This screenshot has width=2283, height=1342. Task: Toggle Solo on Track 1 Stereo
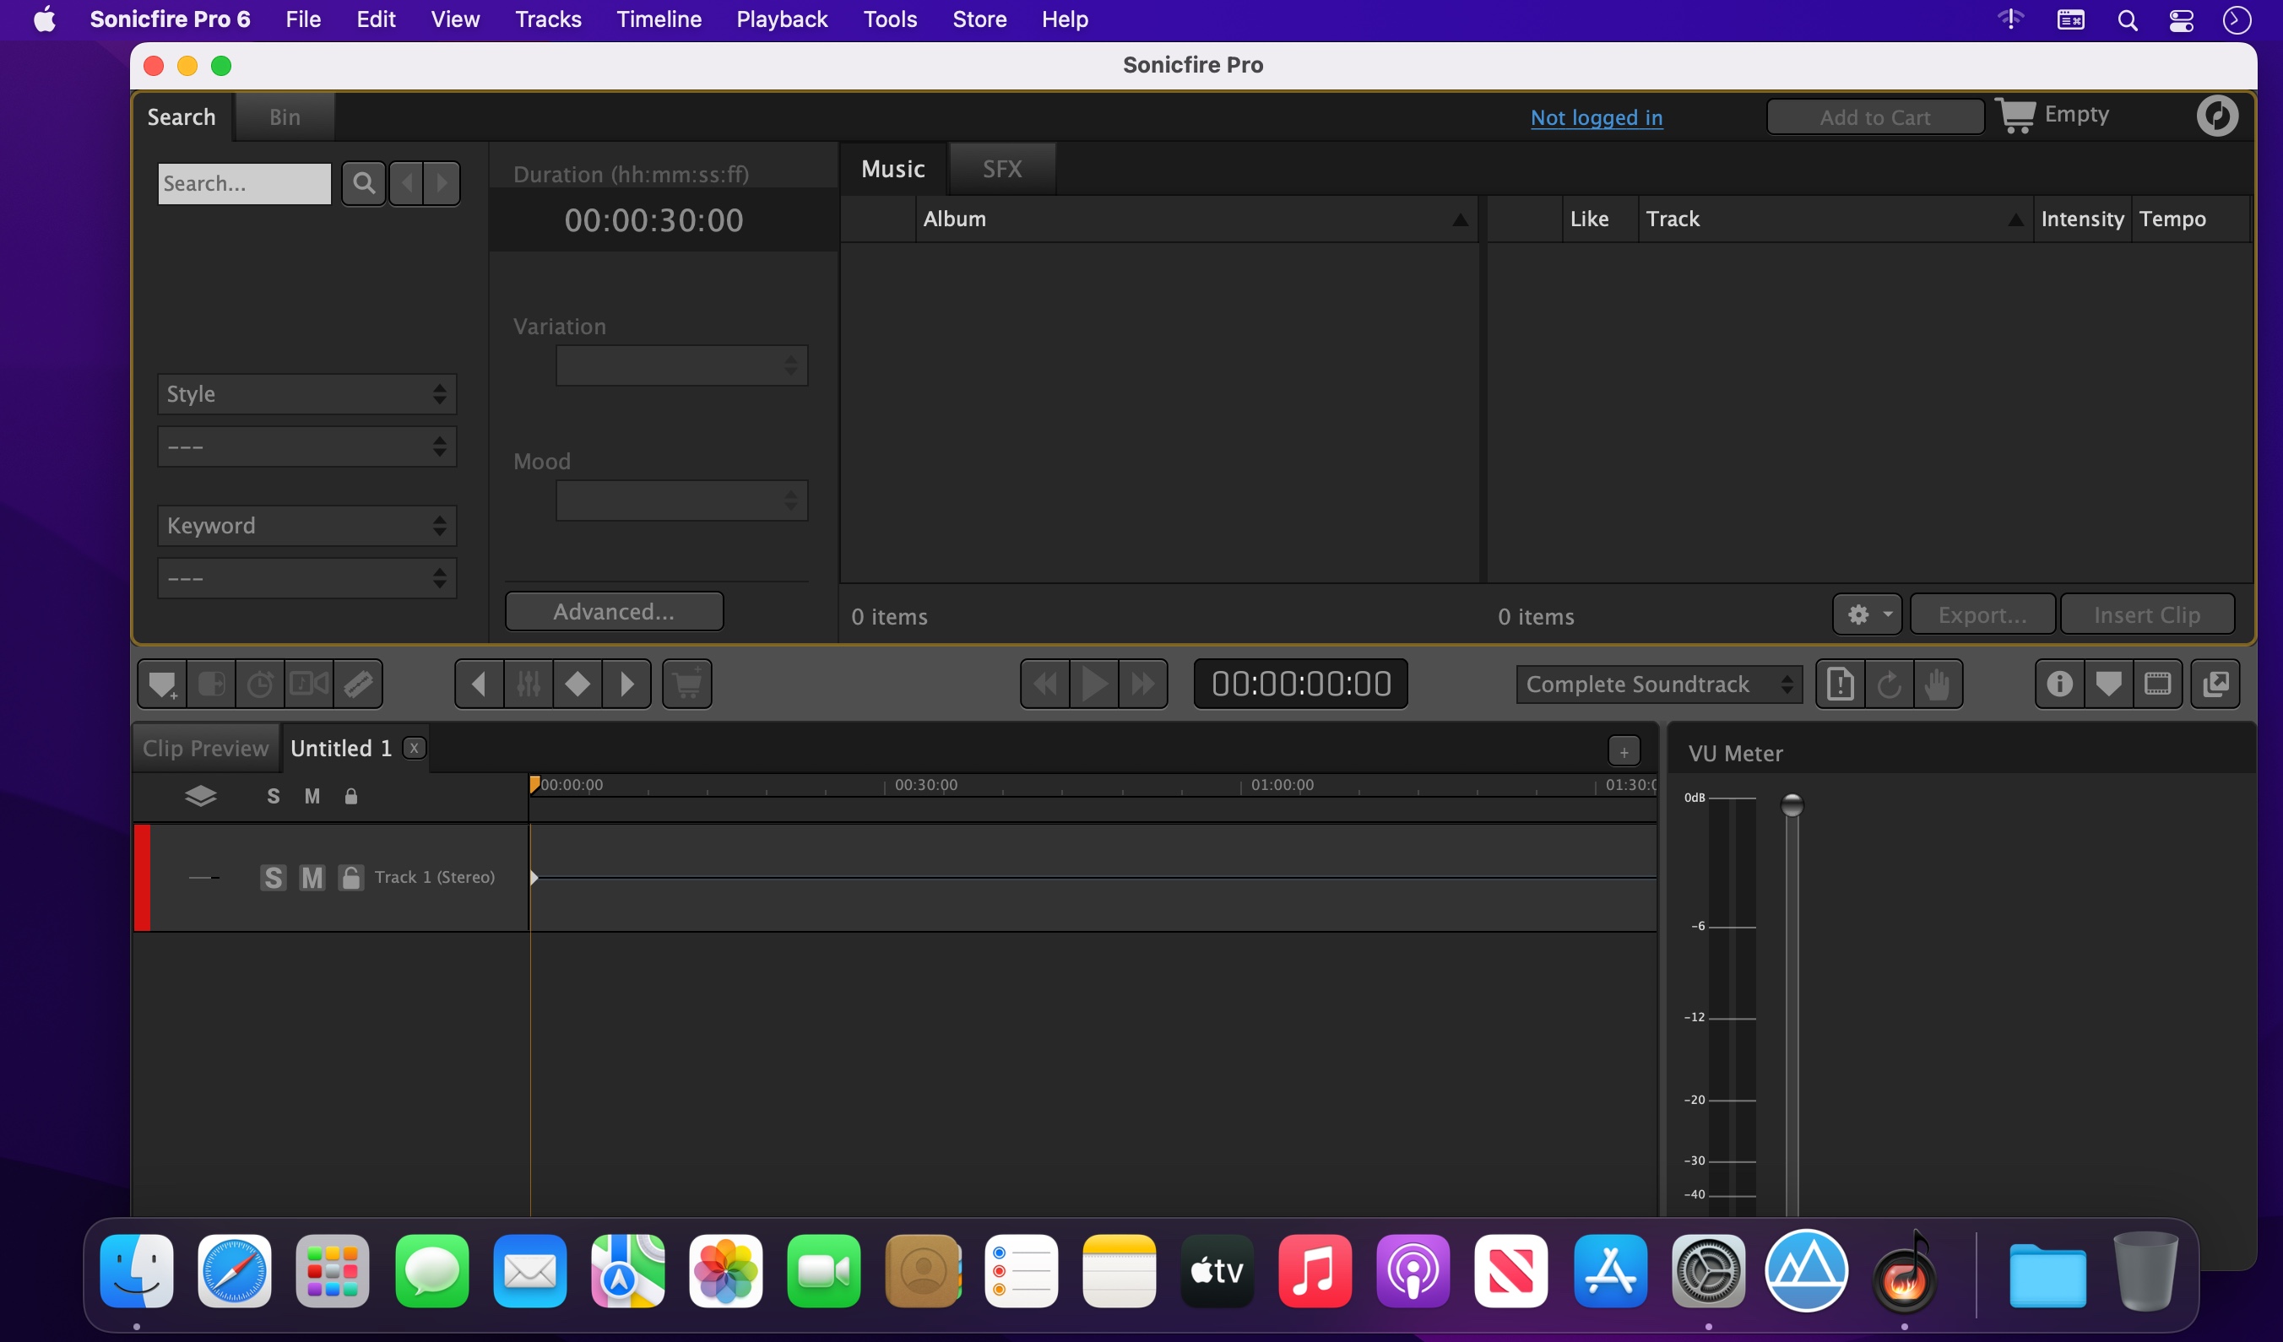click(x=272, y=877)
